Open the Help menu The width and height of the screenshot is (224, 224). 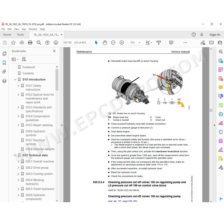42,29
